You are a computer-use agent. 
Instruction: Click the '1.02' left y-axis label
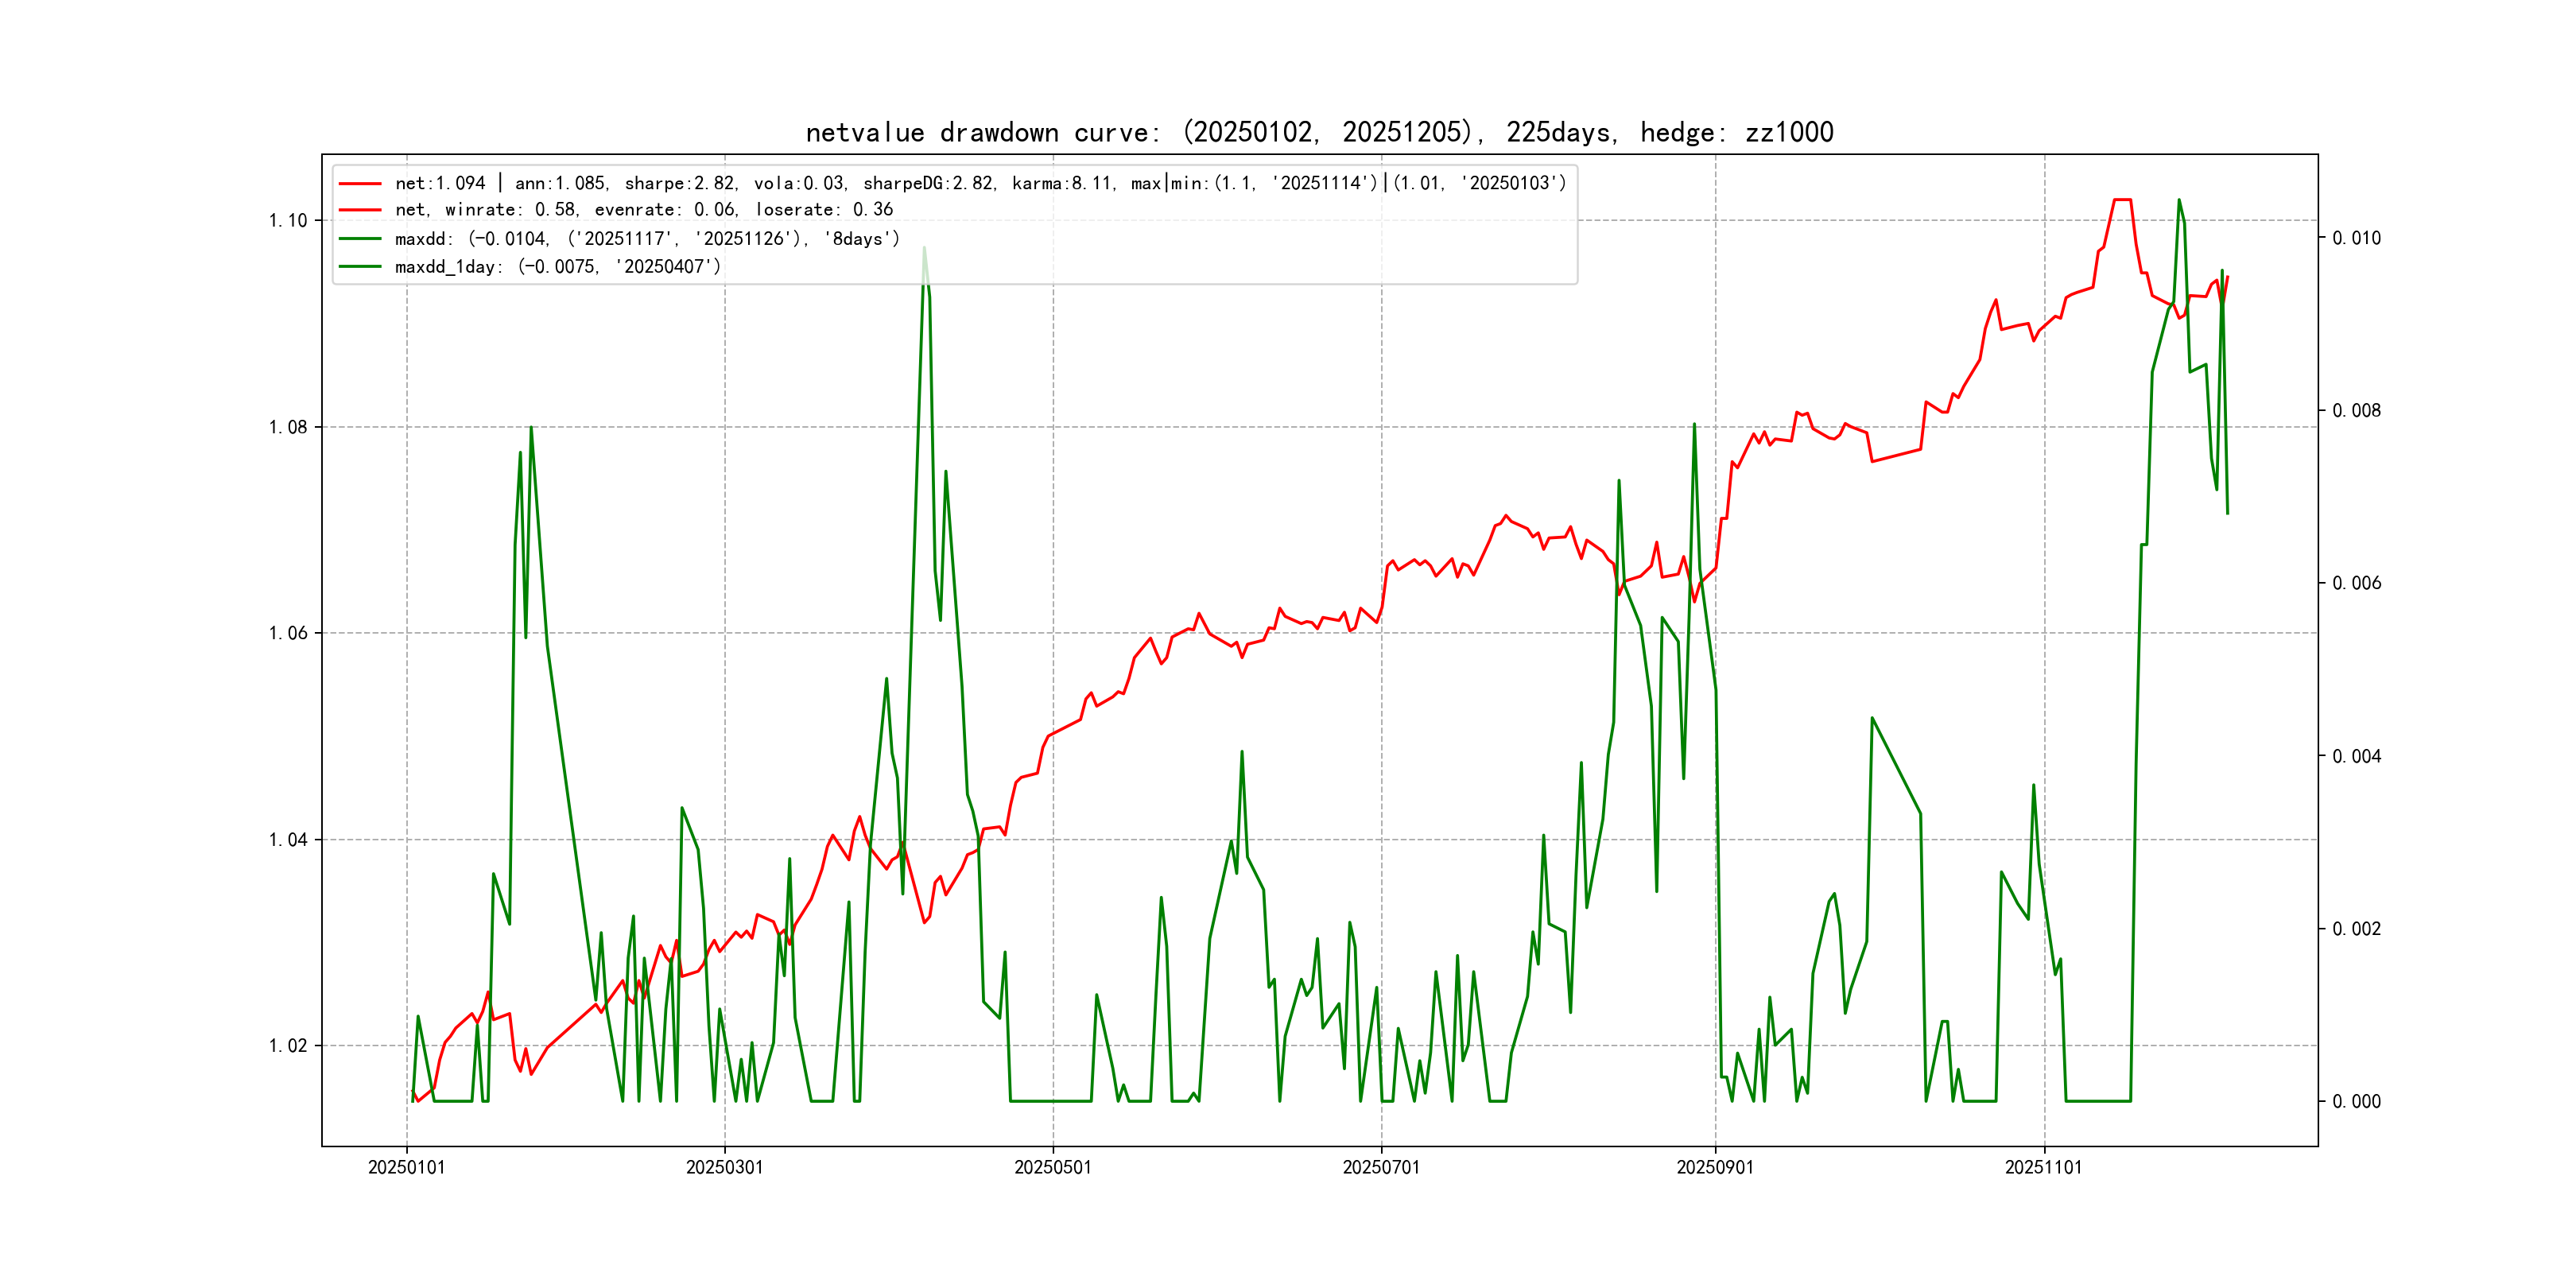click(x=288, y=1046)
